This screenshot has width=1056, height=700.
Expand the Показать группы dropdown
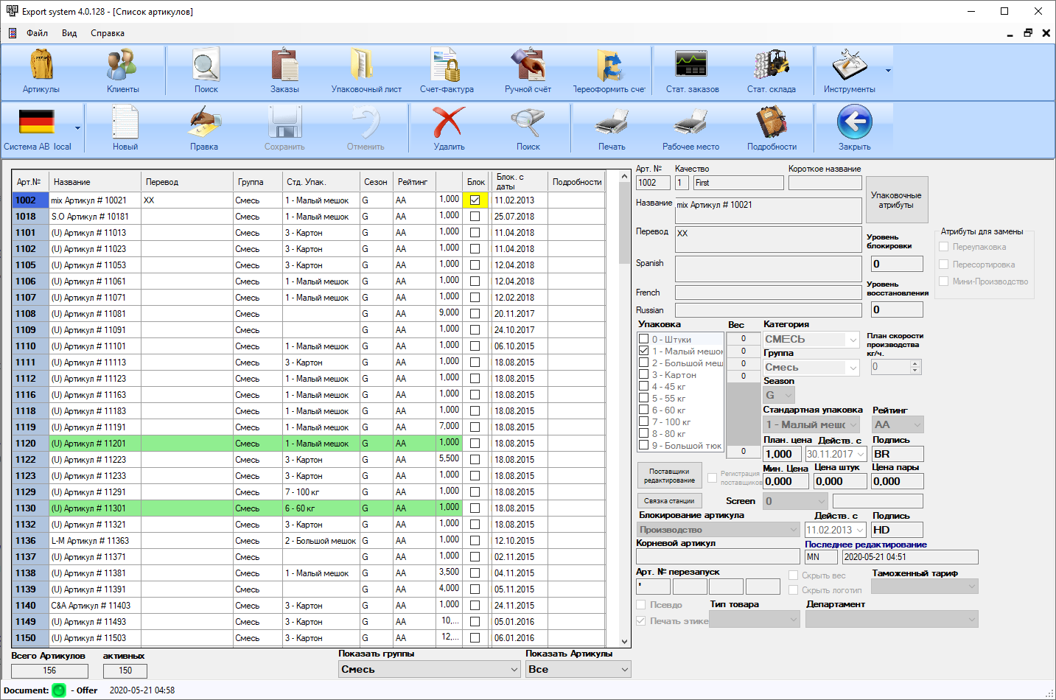coord(514,670)
